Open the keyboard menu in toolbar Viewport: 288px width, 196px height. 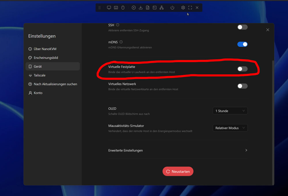click(x=116, y=7)
